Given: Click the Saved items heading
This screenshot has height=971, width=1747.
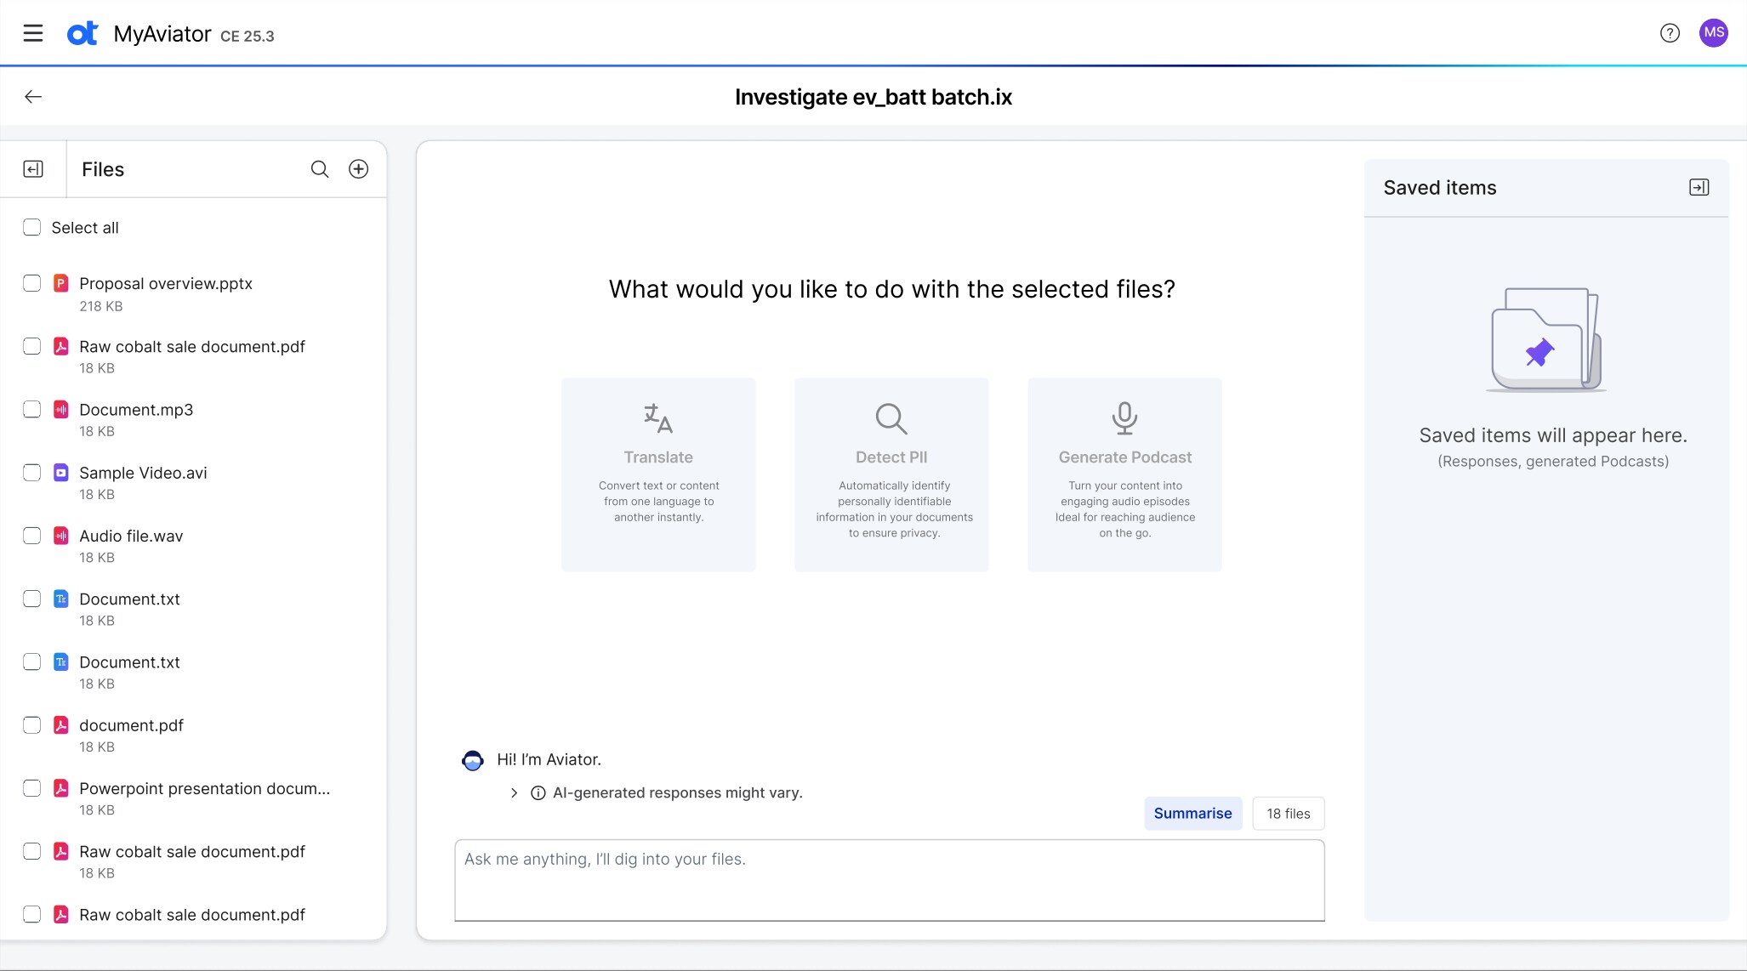Looking at the screenshot, I should tap(1439, 188).
